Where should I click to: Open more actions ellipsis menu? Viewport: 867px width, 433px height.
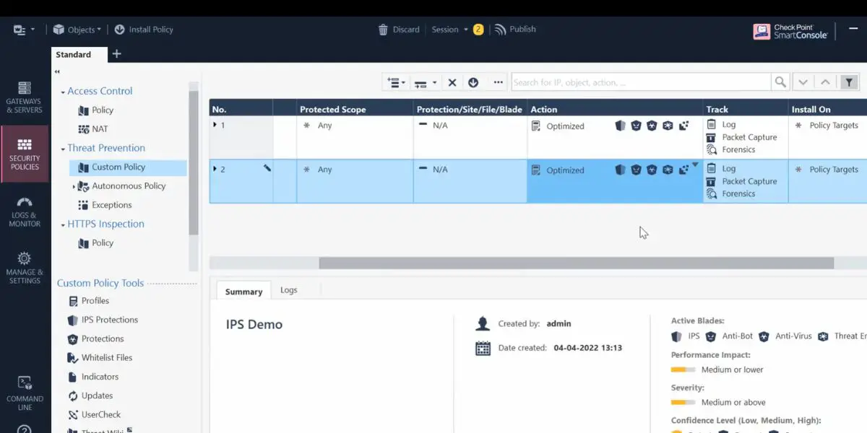[498, 82]
